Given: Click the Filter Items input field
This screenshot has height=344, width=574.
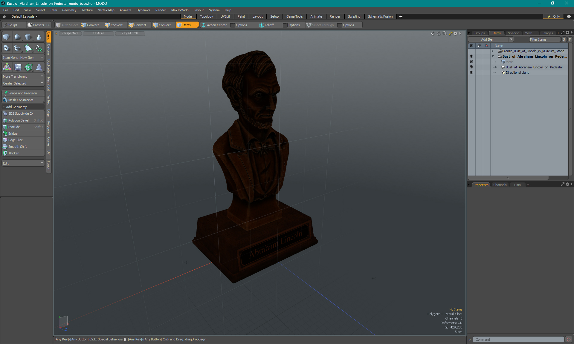Looking at the screenshot, I should pos(544,39).
